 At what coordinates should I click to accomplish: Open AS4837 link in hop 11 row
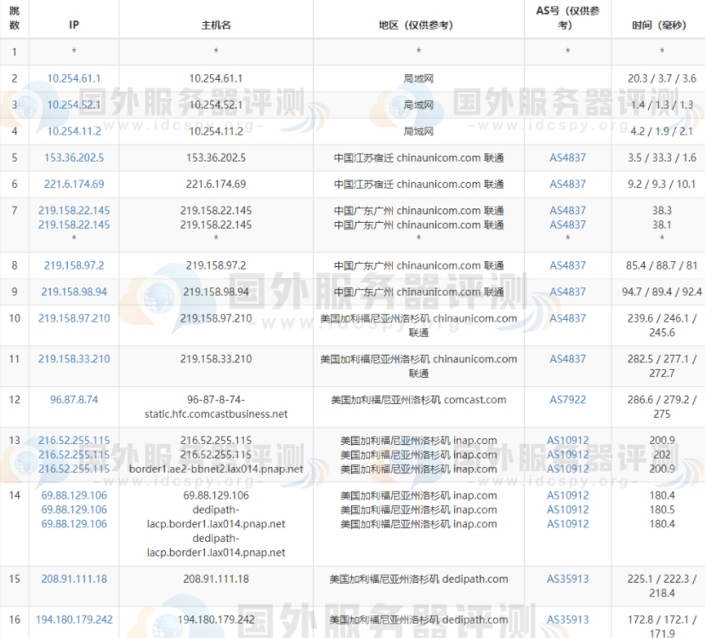click(567, 359)
